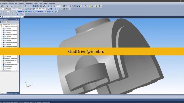Switch to the Исполнения tab
This screenshot has height=103, width=184.
(x=10, y=93)
